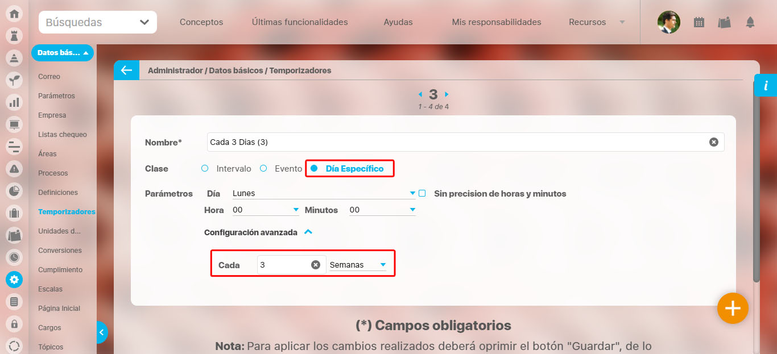Select the Evento radio button
Viewport: 777px width, 354px height.
(263, 169)
